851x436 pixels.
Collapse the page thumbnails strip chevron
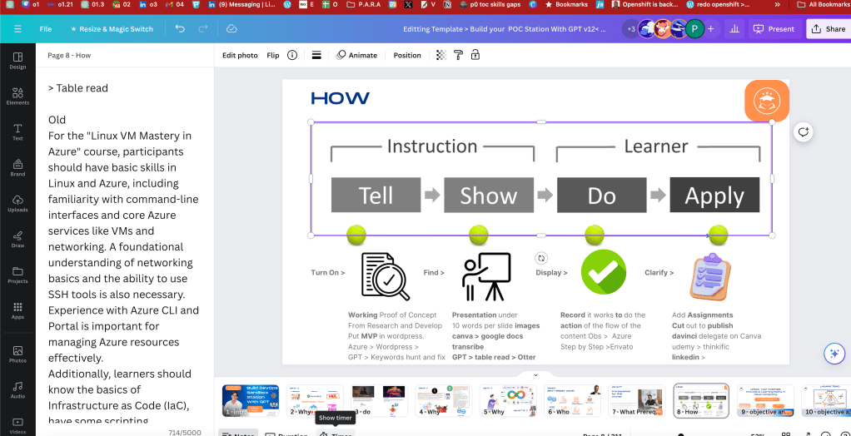535,374
